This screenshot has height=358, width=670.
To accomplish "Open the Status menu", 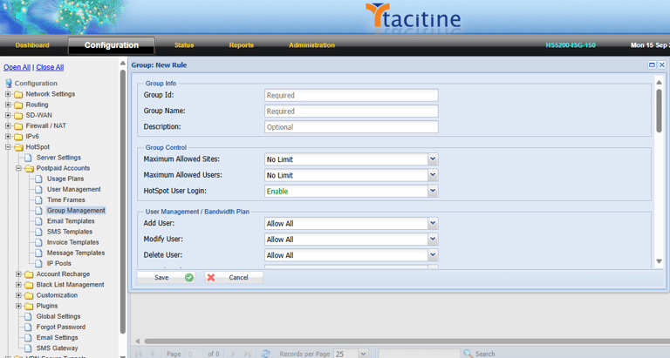I will tap(184, 45).
